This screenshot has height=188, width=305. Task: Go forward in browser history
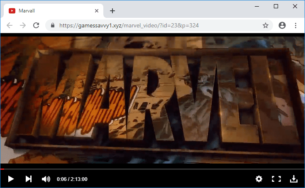click(x=23, y=25)
